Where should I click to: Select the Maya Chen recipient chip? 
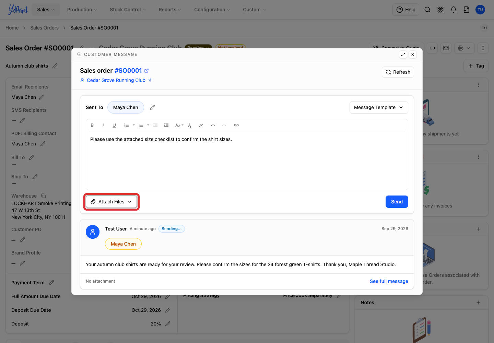[x=126, y=107]
